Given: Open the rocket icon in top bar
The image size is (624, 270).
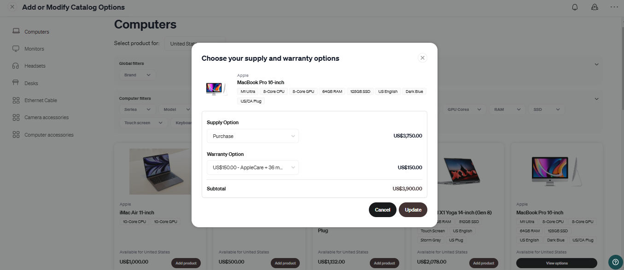Looking at the screenshot, I should pos(595,7).
